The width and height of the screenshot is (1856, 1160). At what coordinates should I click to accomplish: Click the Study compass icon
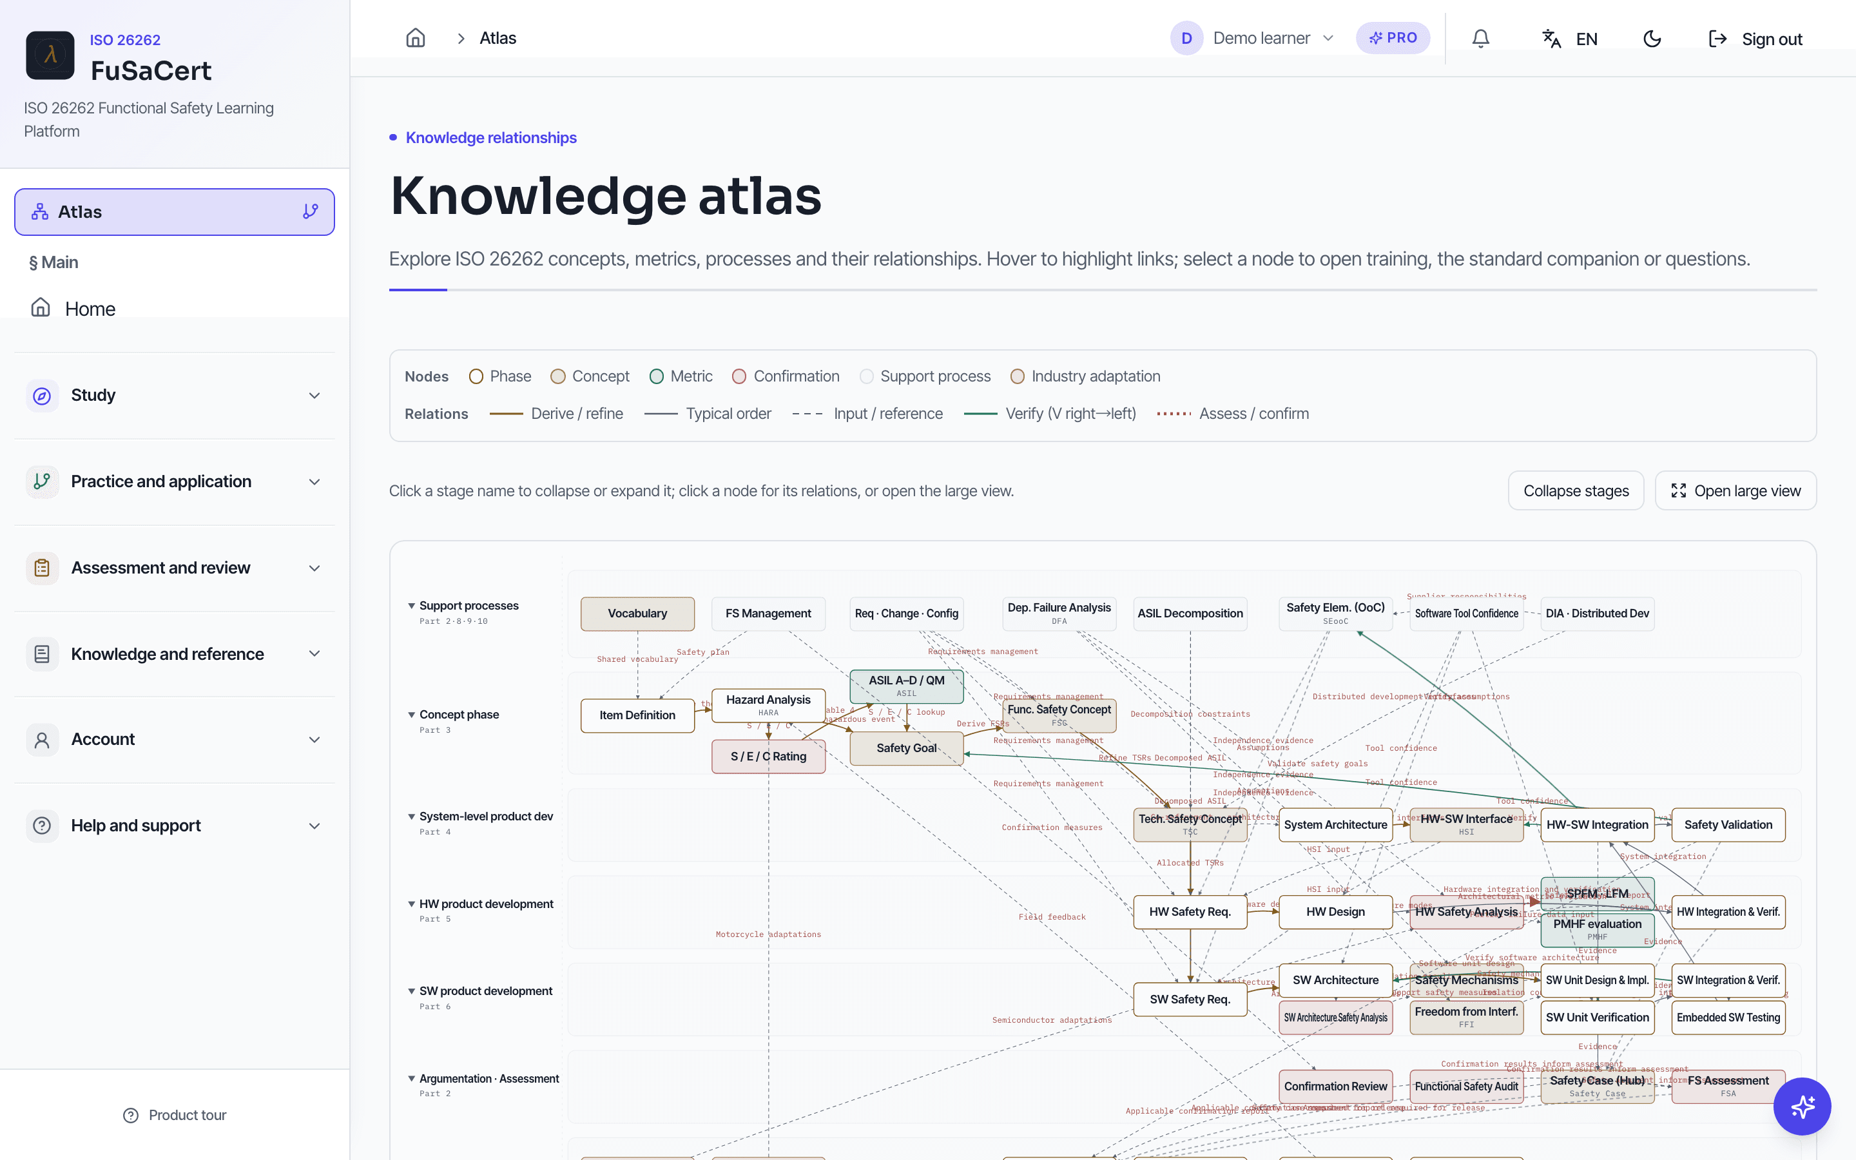[x=42, y=395]
